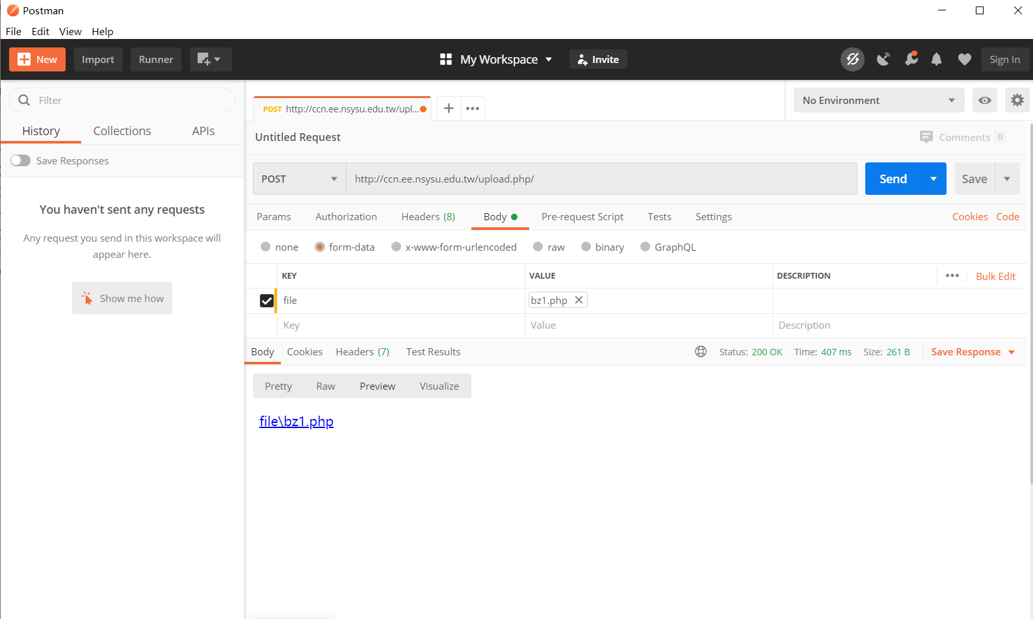Open the file\bz1.php response link
1033x619 pixels.
click(296, 422)
